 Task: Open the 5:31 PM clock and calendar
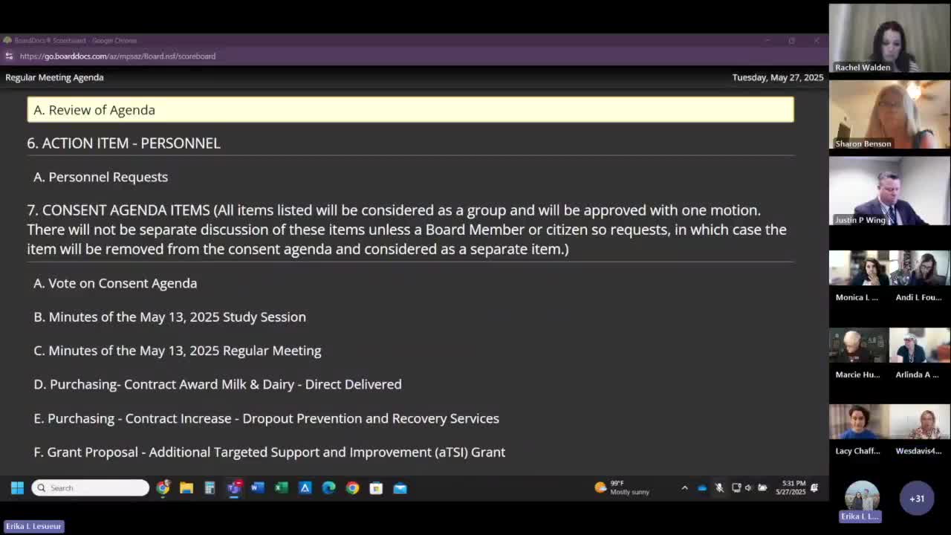tap(791, 487)
